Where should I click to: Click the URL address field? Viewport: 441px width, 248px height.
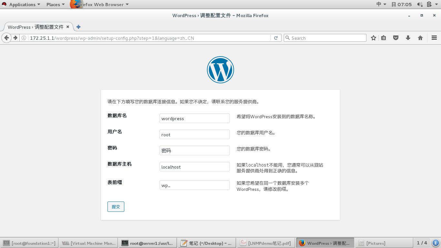(145, 38)
